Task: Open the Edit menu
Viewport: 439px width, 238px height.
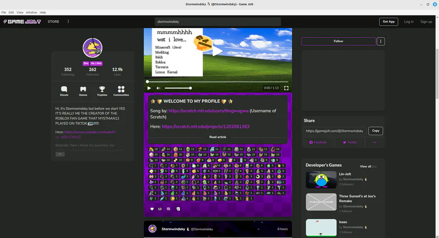Action: [11, 12]
